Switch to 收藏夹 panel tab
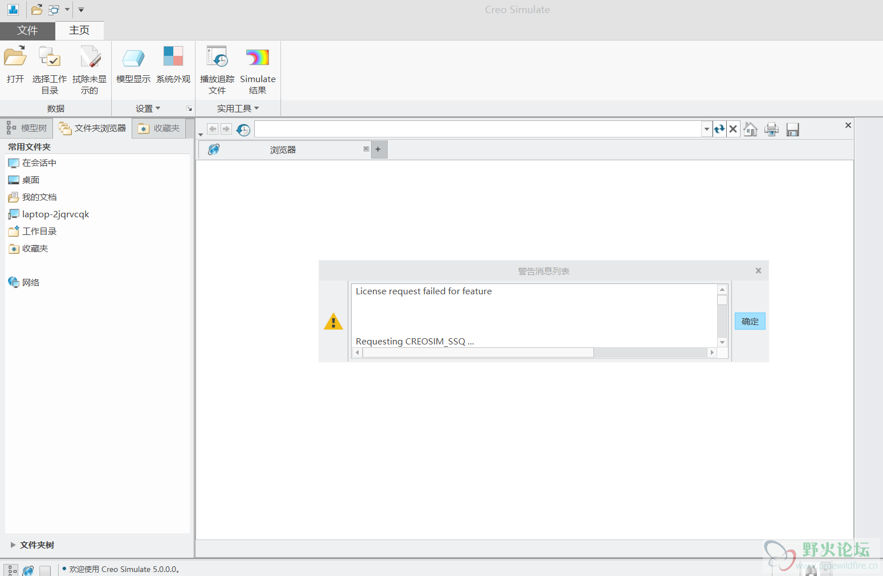Image resolution: width=883 pixels, height=576 pixels. [x=159, y=128]
